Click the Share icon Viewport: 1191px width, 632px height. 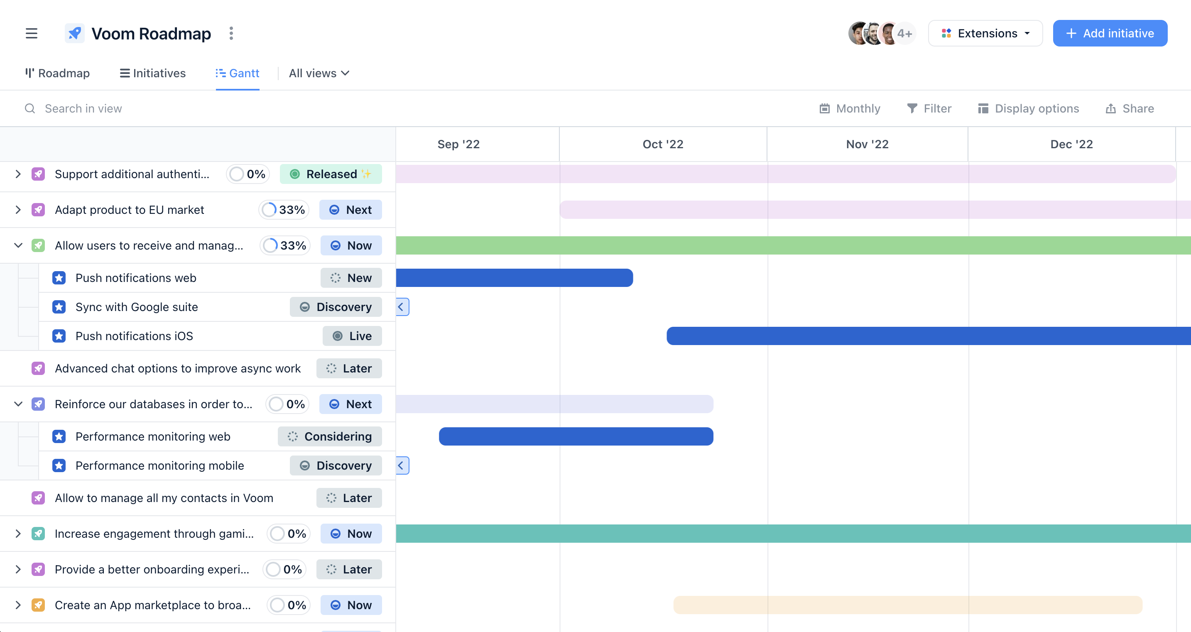(x=1112, y=108)
